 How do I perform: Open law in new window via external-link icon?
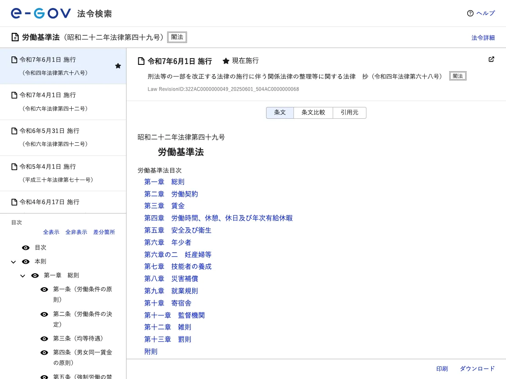tap(491, 59)
